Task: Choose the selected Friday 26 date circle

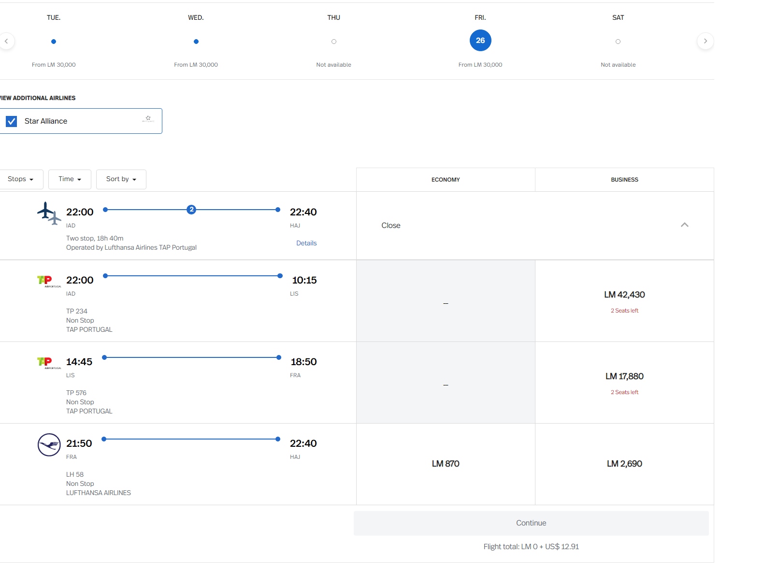Action: [x=480, y=41]
